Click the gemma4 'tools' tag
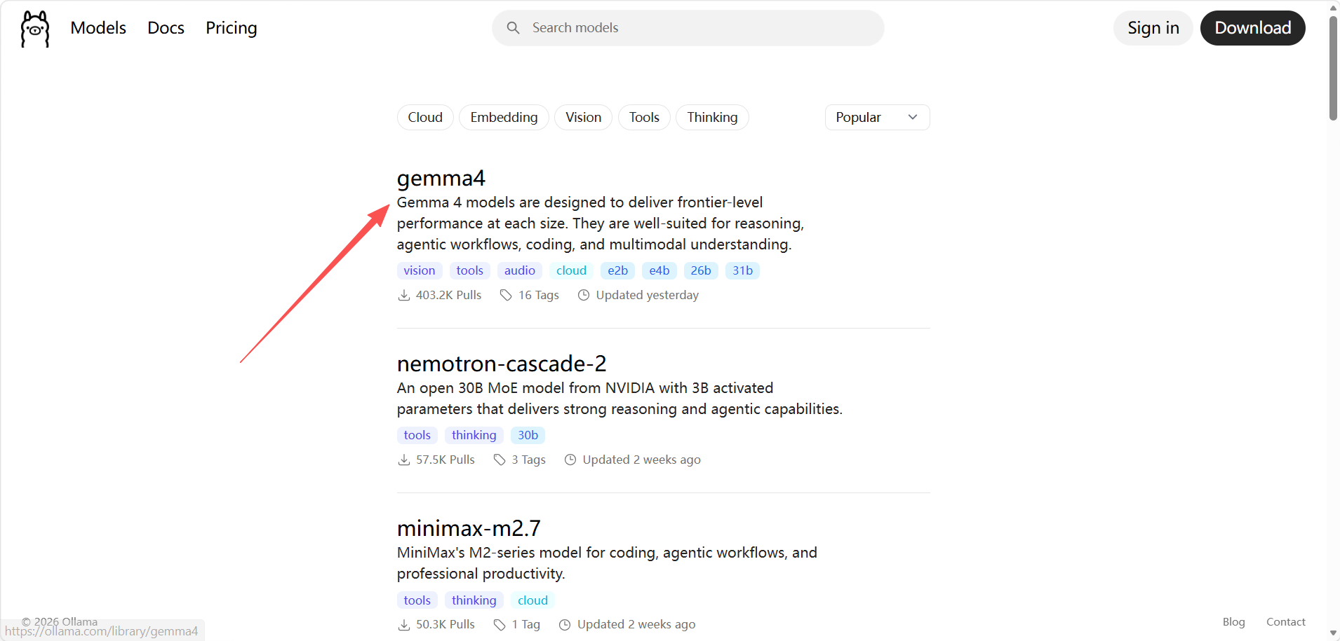This screenshot has height=641, width=1340. coord(470,270)
